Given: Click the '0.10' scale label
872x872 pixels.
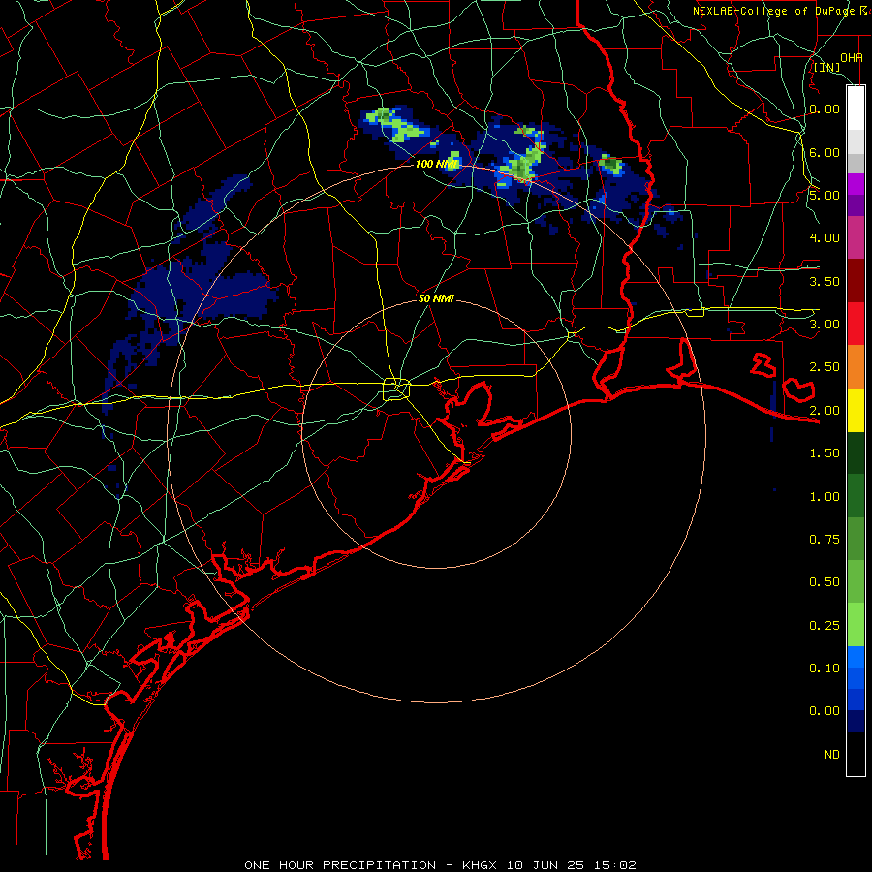Looking at the screenshot, I should [x=825, y=669].
